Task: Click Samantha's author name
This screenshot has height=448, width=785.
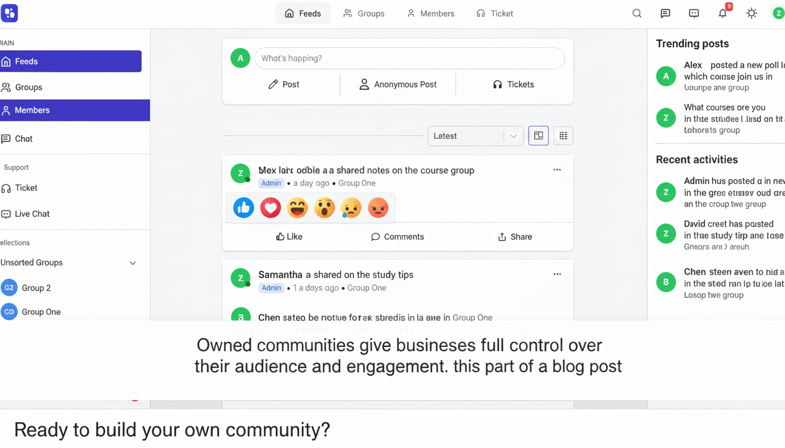Action: pyautogui.click(x=280, y=275)
